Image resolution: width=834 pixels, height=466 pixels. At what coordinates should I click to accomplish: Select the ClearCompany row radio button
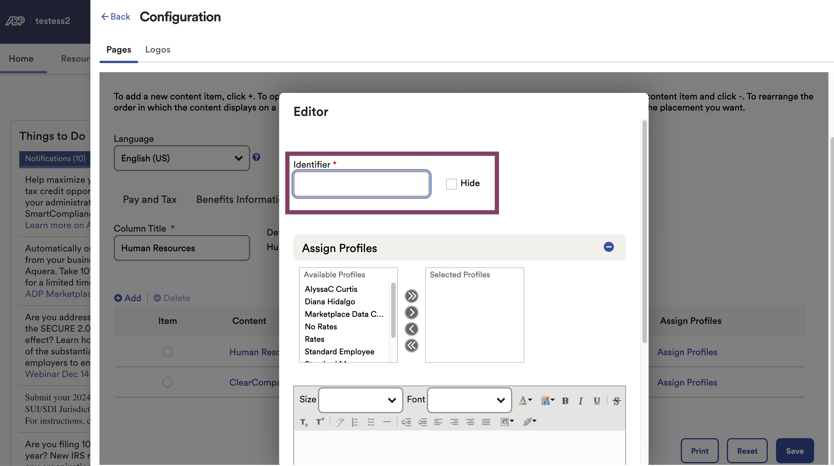pos(167,382)
